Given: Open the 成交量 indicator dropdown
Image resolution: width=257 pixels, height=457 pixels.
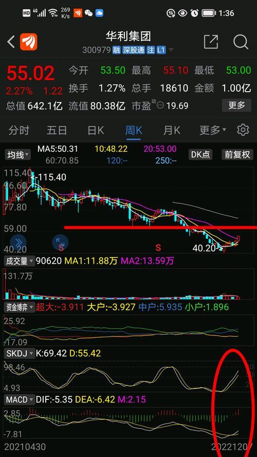Looking at the screenshot, I should click(x=19, y=261).
